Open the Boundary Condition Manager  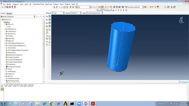[x=50, y=20]
